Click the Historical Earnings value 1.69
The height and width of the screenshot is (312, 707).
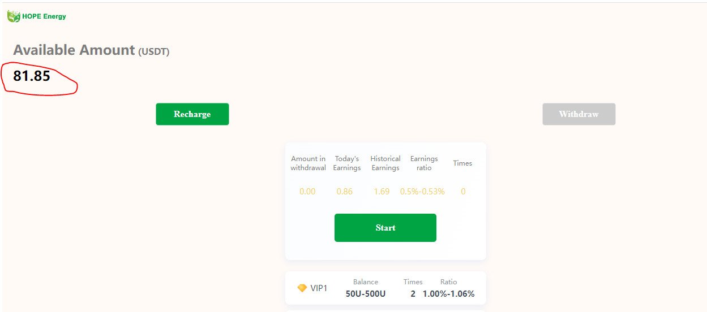[382, 192]
